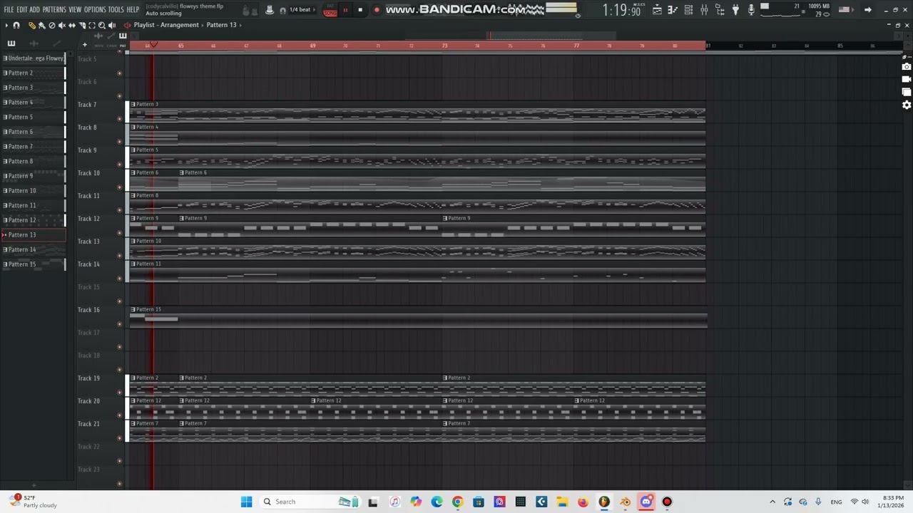
Task: Open the TOOLS menu
Action: (116, 10)
